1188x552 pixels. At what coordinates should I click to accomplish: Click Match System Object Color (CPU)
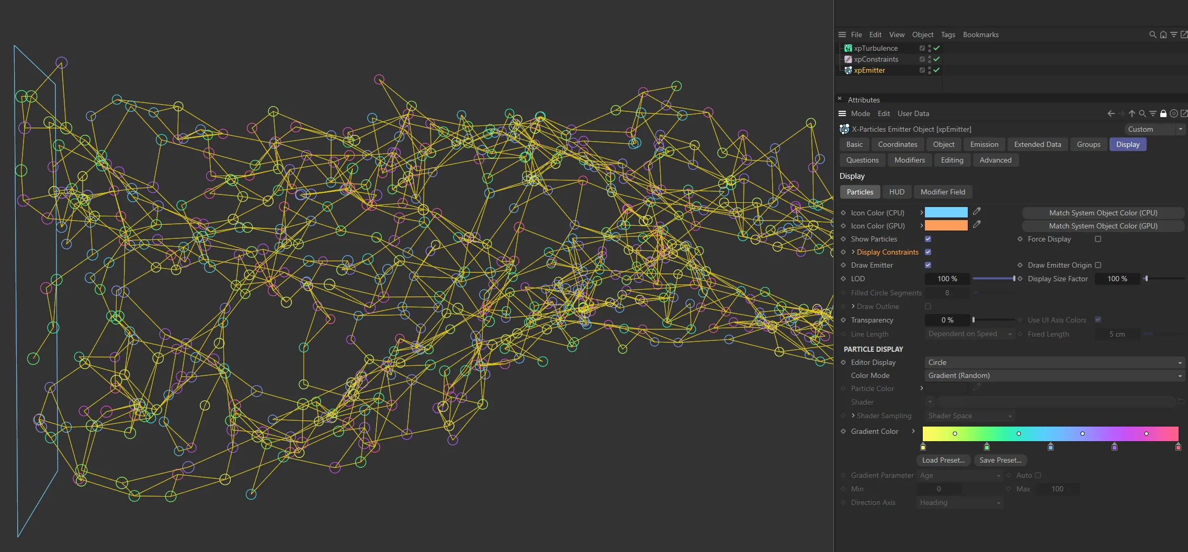(1102, 212)
